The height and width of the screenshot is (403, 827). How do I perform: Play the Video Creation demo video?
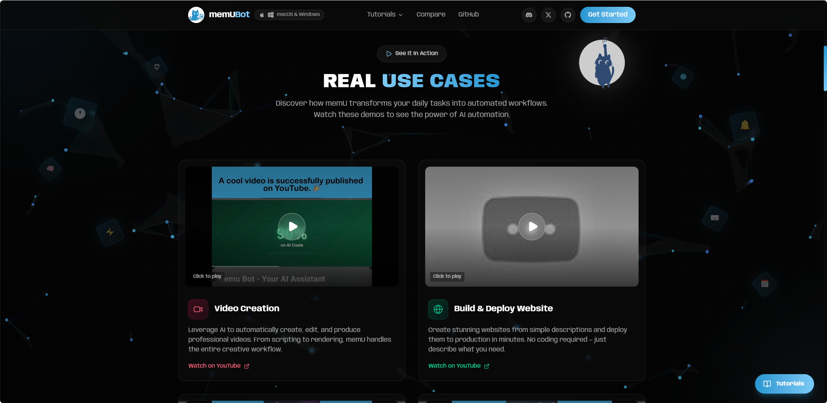[x=292, y=226]
